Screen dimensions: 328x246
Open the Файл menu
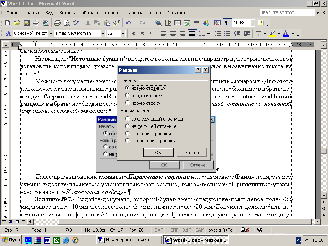point(11,13)
